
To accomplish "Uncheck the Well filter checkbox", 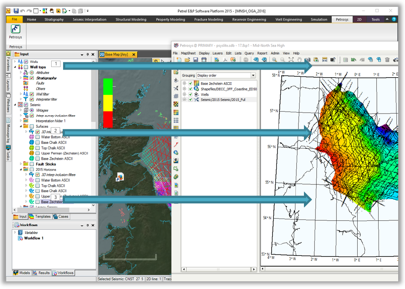I will 32,94.
